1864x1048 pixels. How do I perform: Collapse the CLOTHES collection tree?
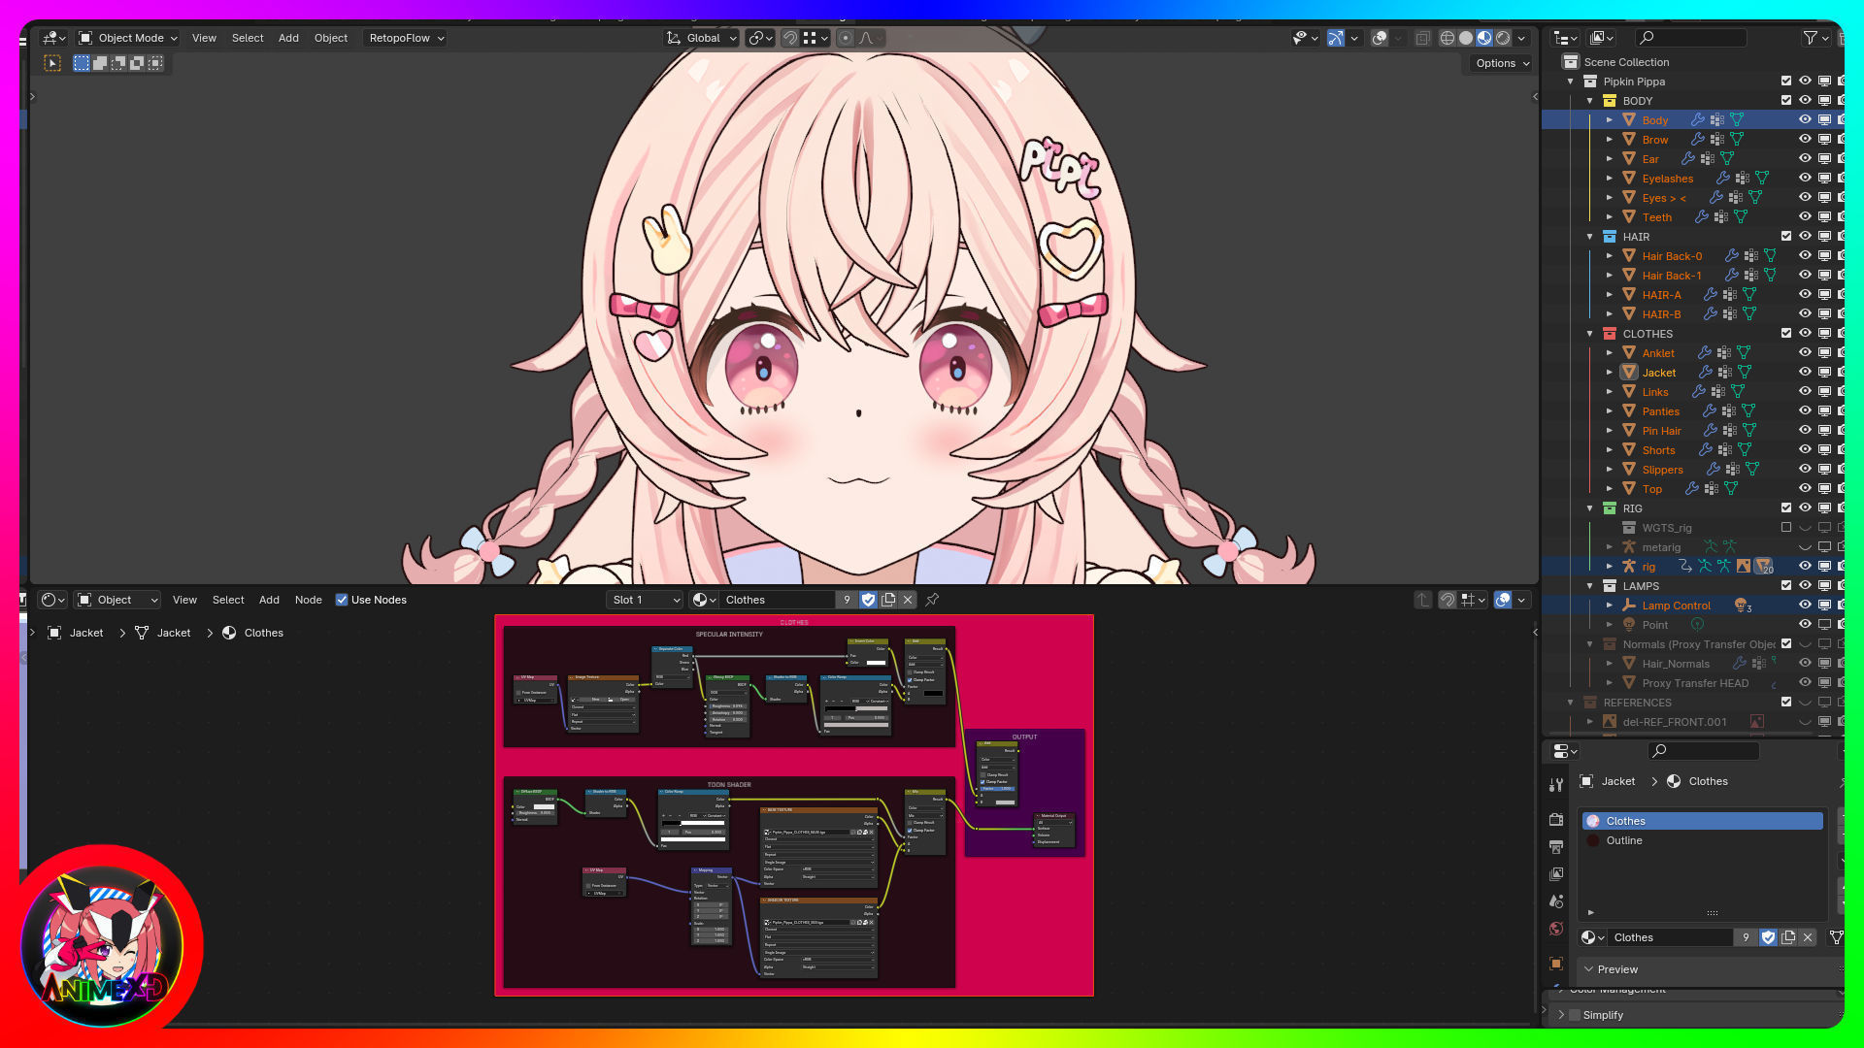(1590, 334)
